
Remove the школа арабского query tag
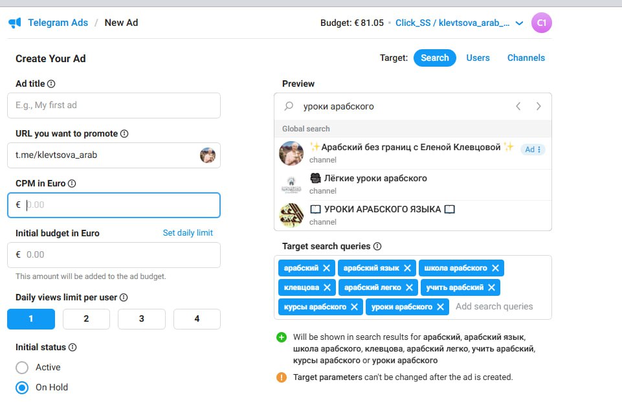tap(495, 268)
